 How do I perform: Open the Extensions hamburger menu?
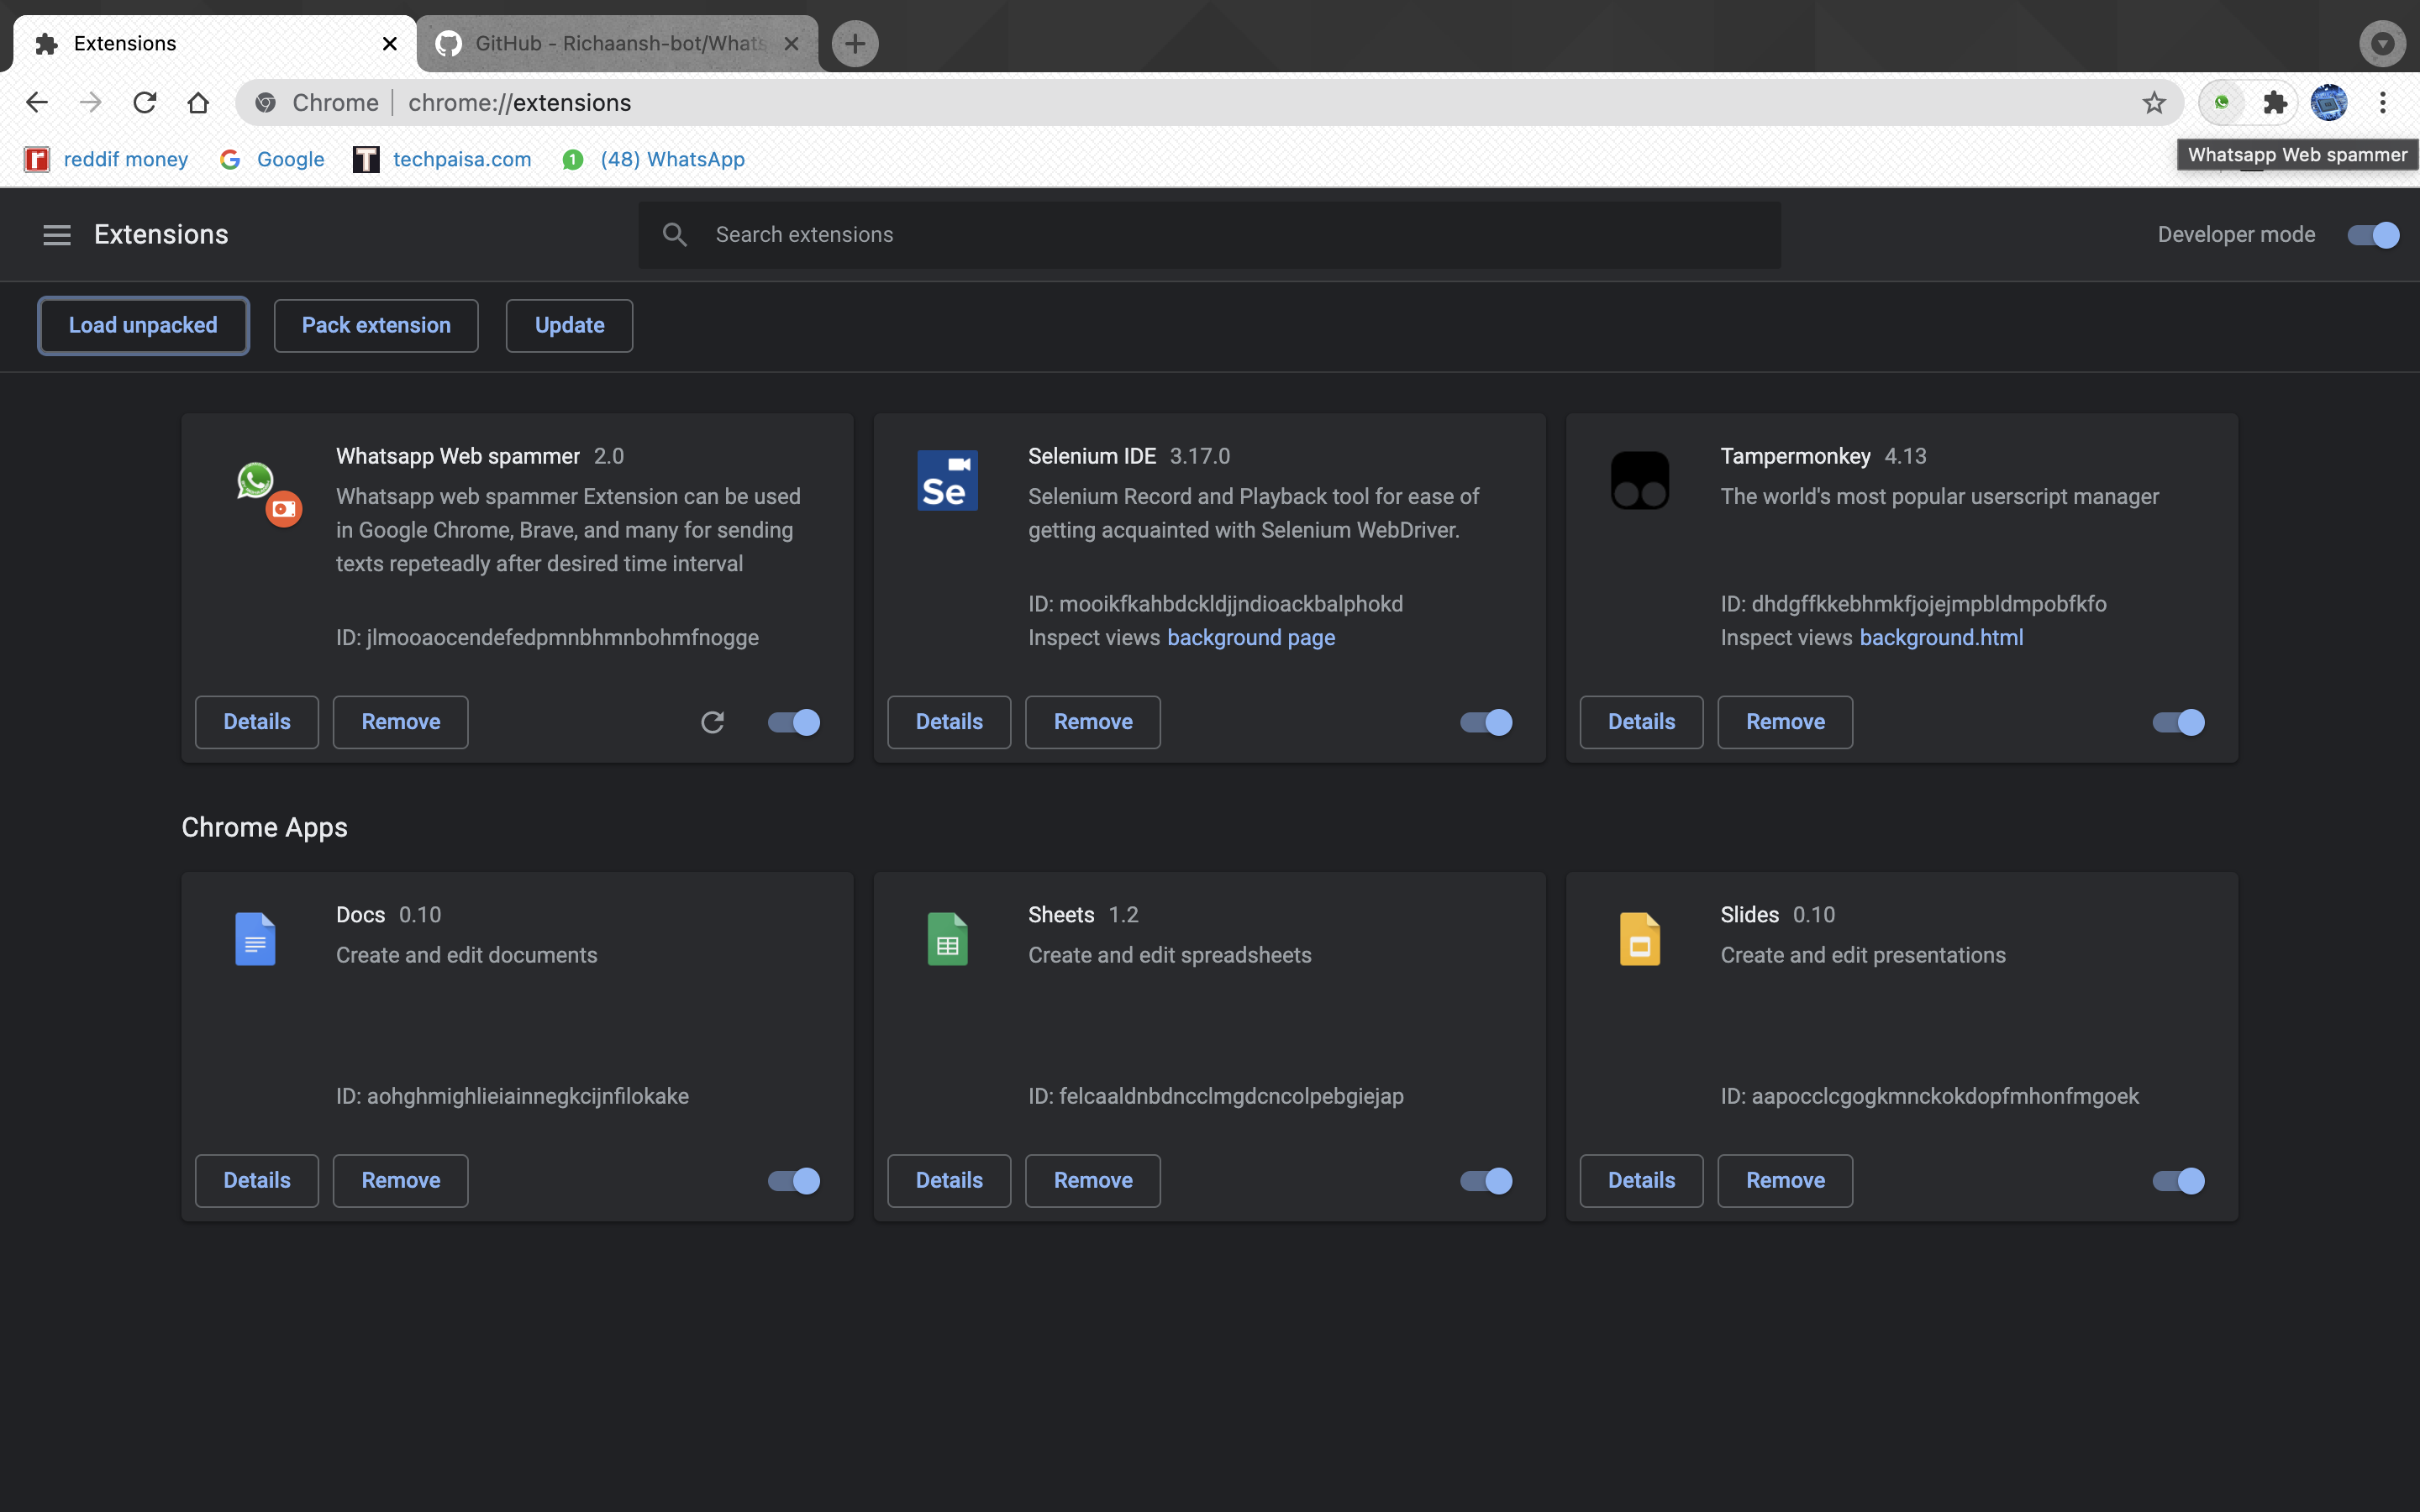[56, 235]
